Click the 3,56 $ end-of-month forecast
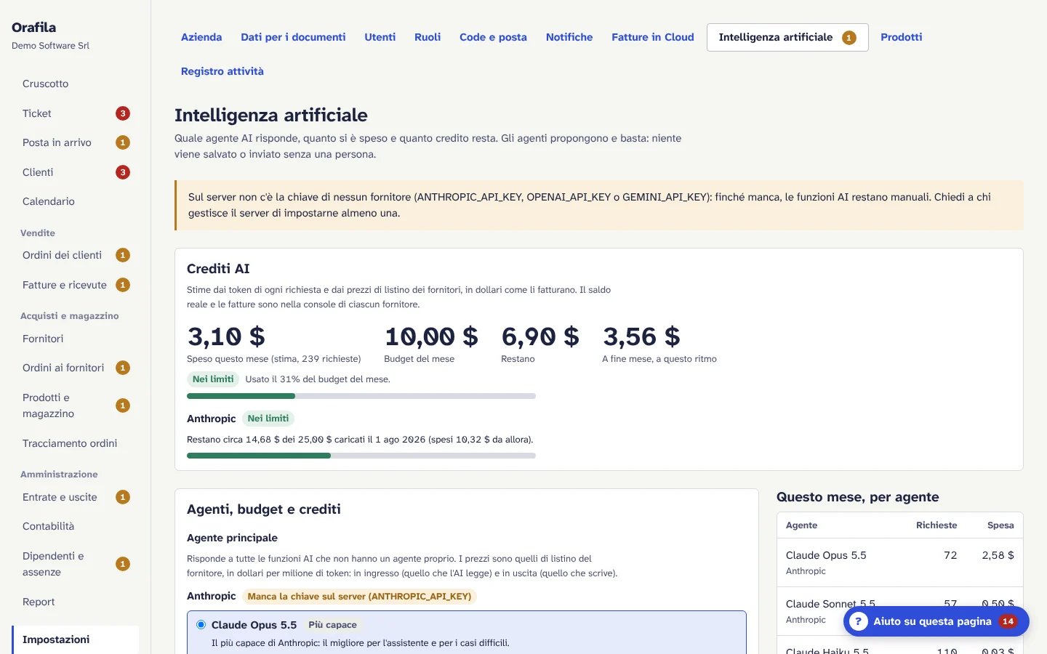The image size is (1047, 654). point(641,336)
